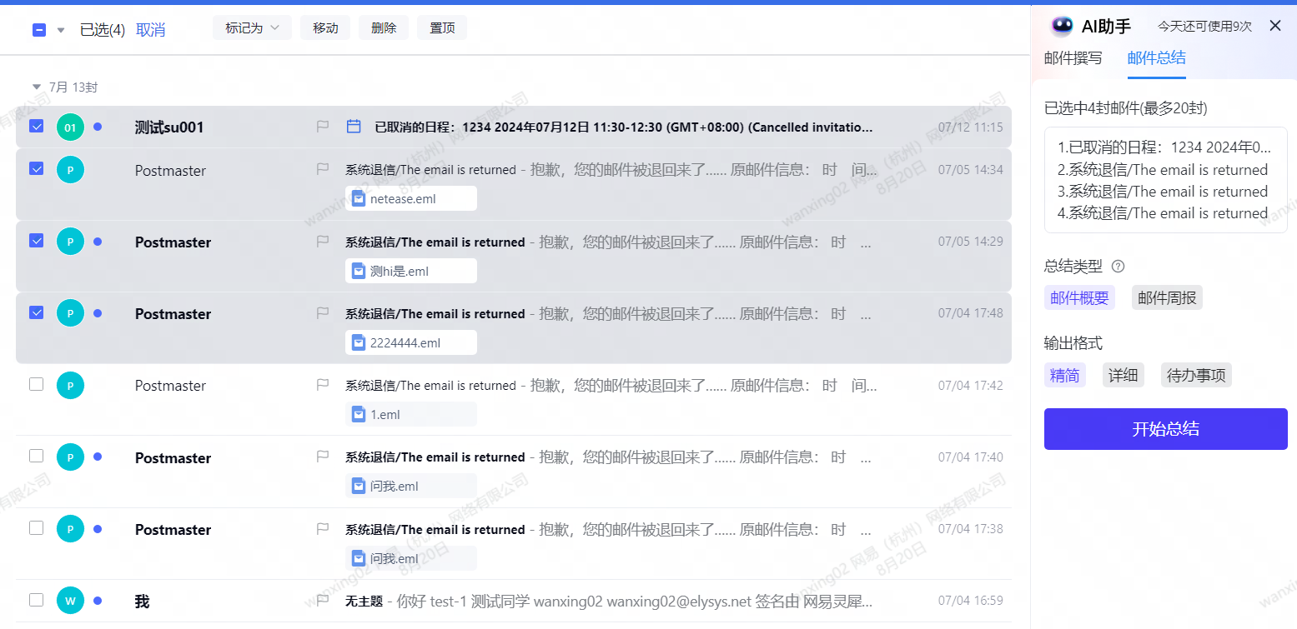Flag the 07/05 14:34 Postmaster email
The image size is (1297, 629).
(323, 169)
